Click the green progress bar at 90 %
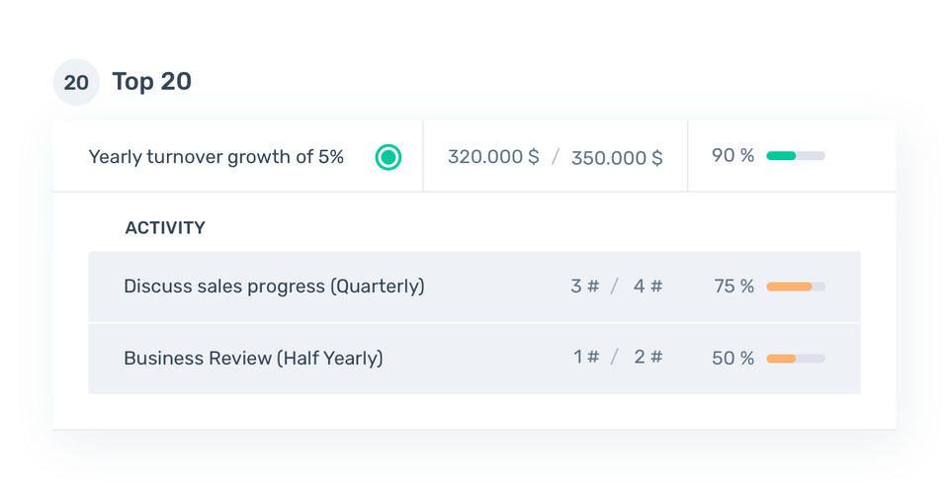 (795, 156)
